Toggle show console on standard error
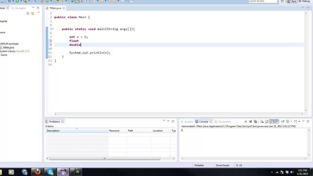The image size is (313, 176). click(x=276, y=122)
